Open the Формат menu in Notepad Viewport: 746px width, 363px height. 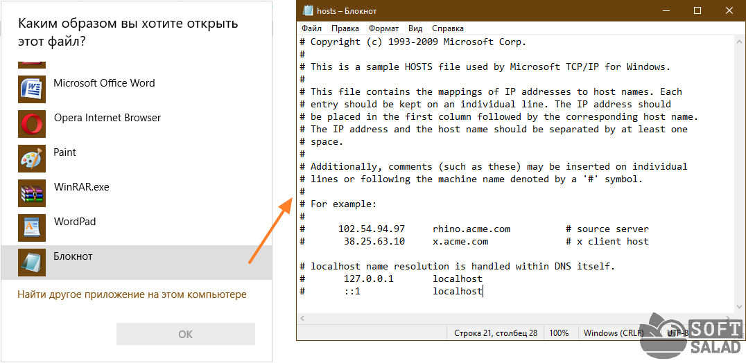pos(383,28)
